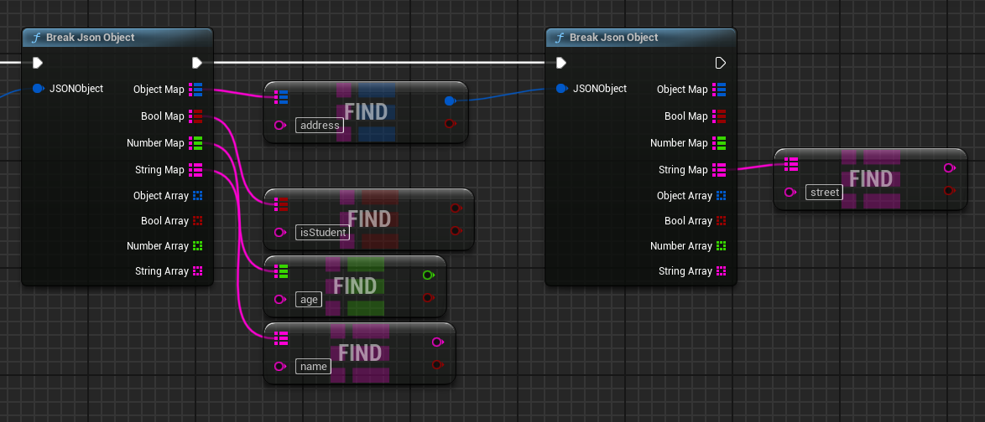Click the "name" key input box
The width and height of the screenshot is (985, 422).
313,367
